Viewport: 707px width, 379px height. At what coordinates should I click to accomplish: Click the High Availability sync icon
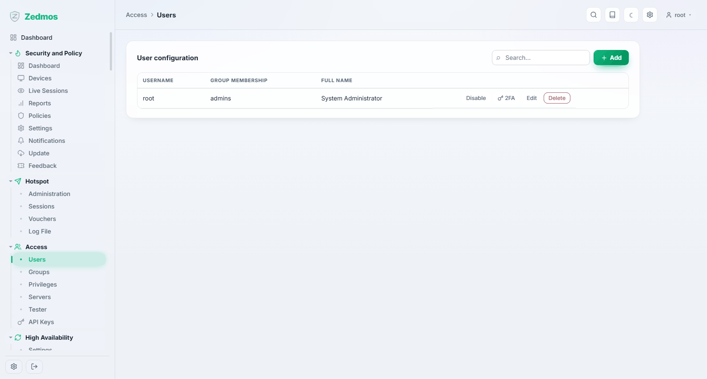coord(18,337)
